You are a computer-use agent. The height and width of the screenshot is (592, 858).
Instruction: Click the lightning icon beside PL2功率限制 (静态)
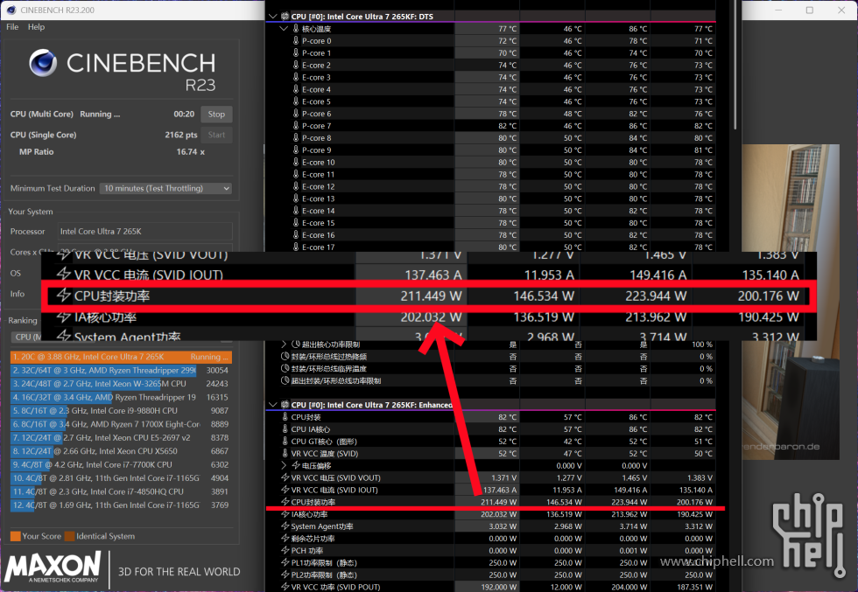[285, 575]
